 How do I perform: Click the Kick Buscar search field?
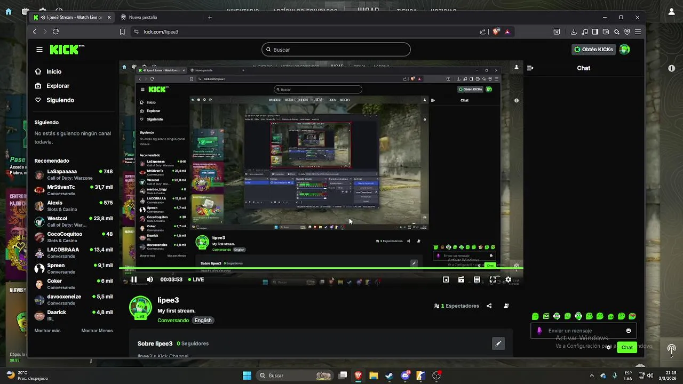coord(336,50)
